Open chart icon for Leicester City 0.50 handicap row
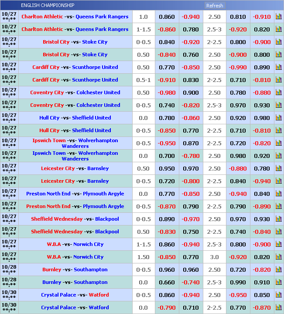The width and height of the screenshot is (284, 314). (x=278, y=168)
